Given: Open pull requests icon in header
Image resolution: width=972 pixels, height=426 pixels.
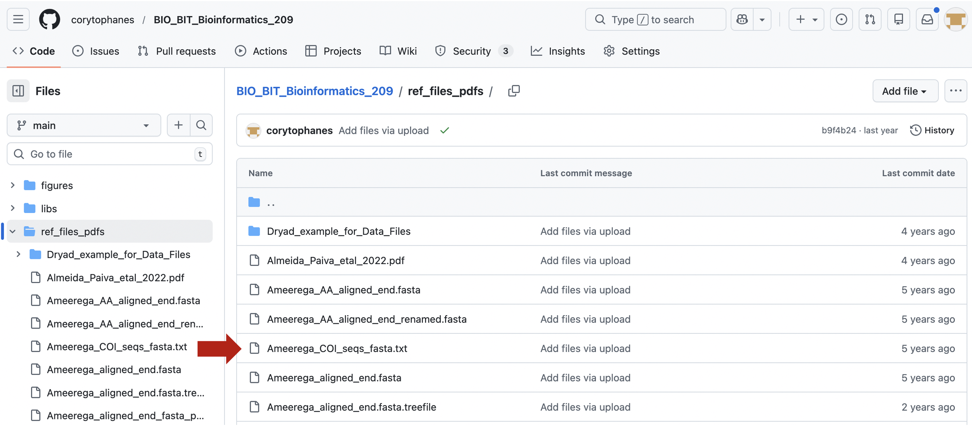Looking at the screenshot, I should (870, 19).
